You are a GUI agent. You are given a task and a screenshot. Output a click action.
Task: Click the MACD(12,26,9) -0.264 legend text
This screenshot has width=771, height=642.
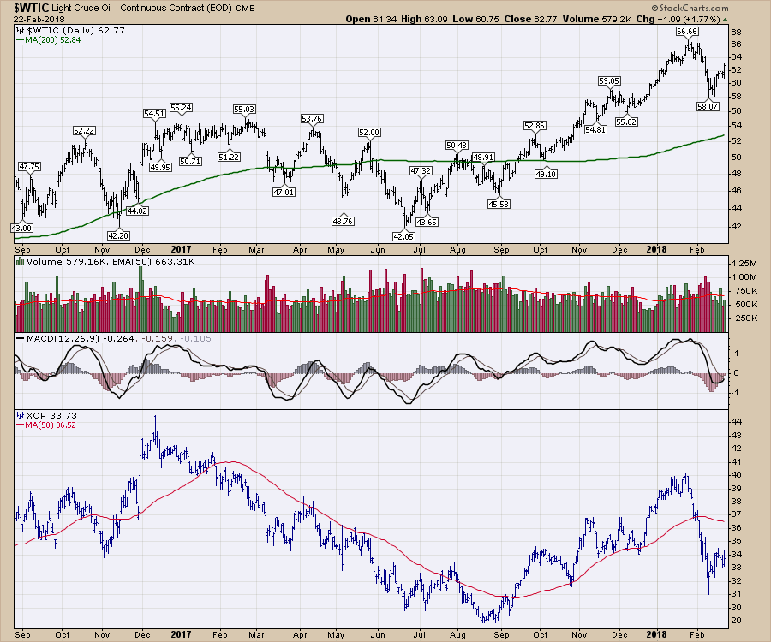[80, 338]
